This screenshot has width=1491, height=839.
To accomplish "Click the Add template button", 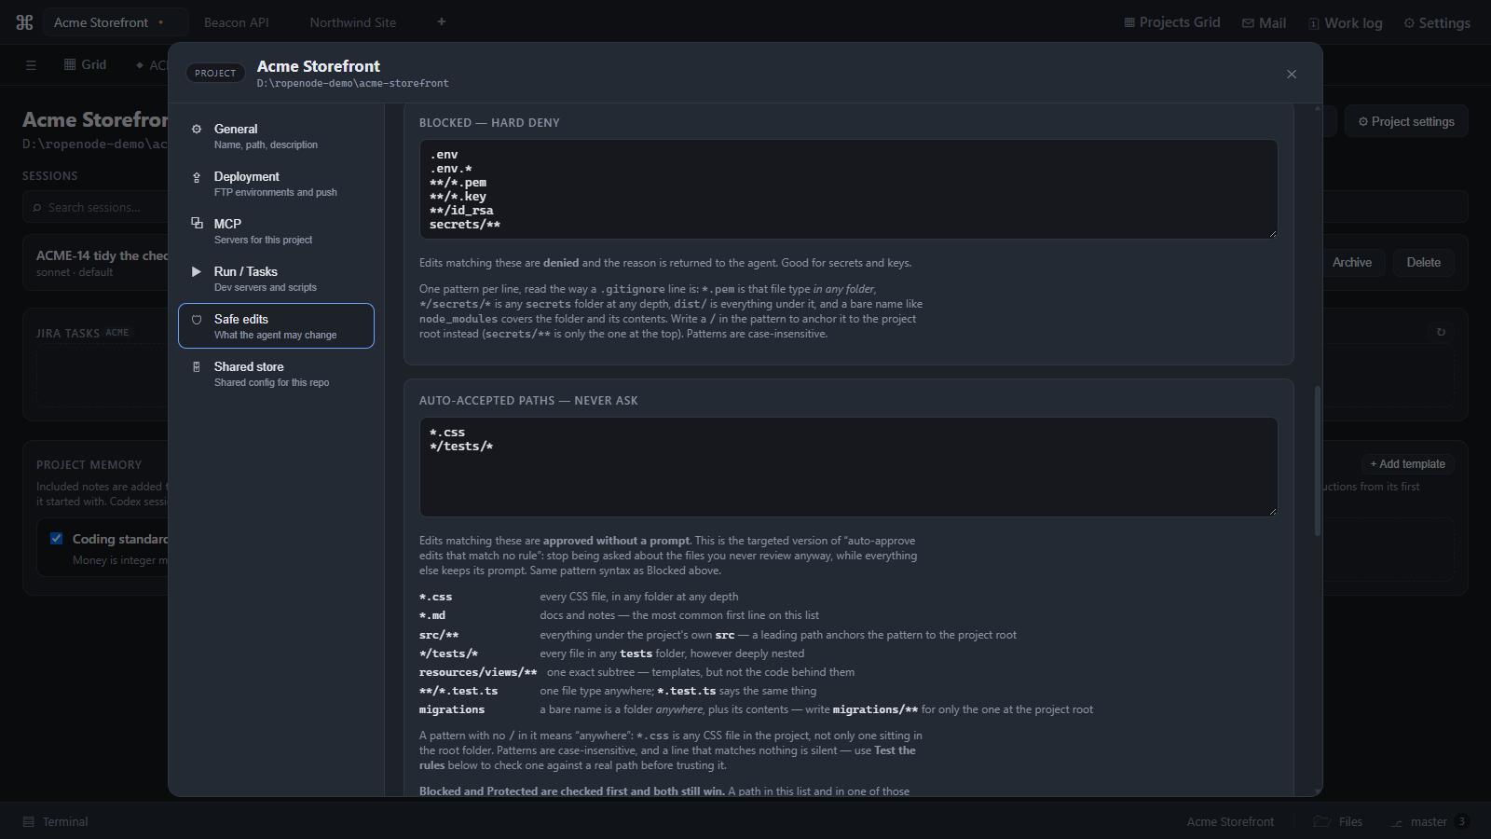I will click(x=1407, y=464).
